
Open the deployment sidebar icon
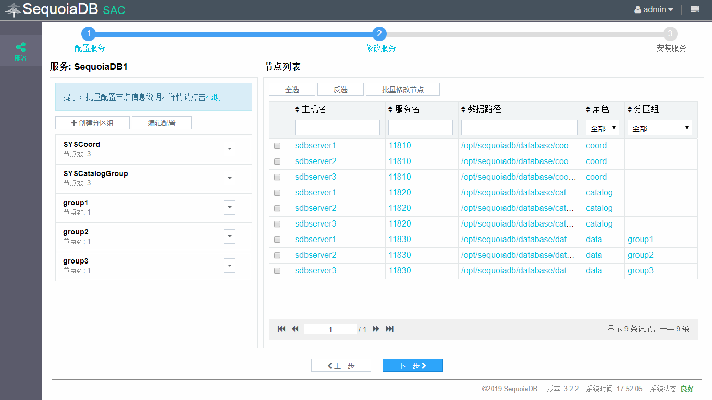click(x=20, y=51)
